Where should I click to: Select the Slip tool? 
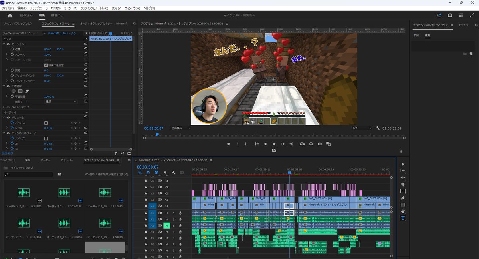coord(403,191)
